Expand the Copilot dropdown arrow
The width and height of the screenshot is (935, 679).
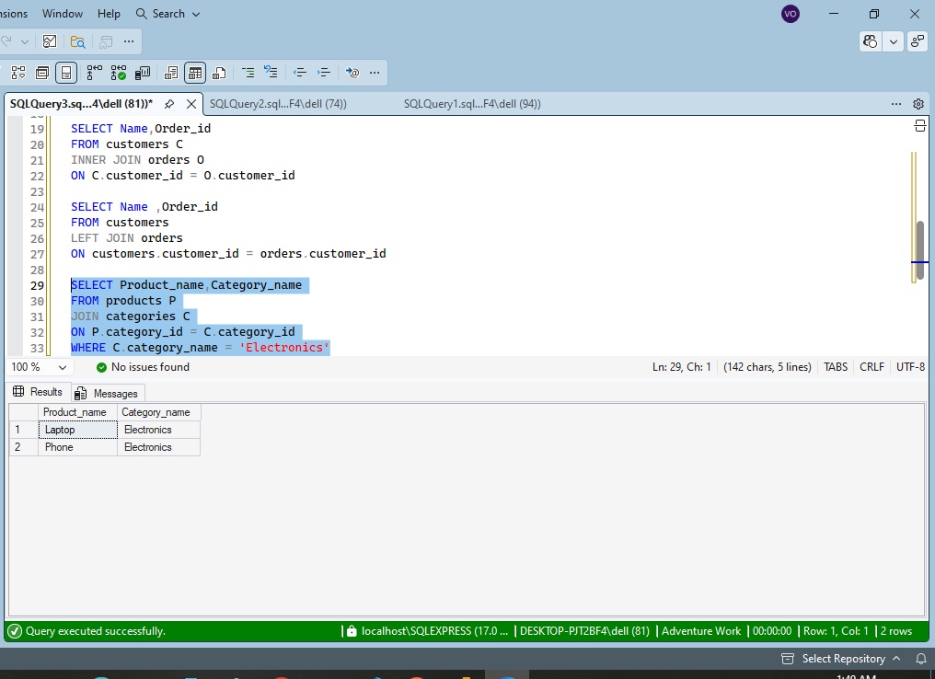tap(894, 41)
